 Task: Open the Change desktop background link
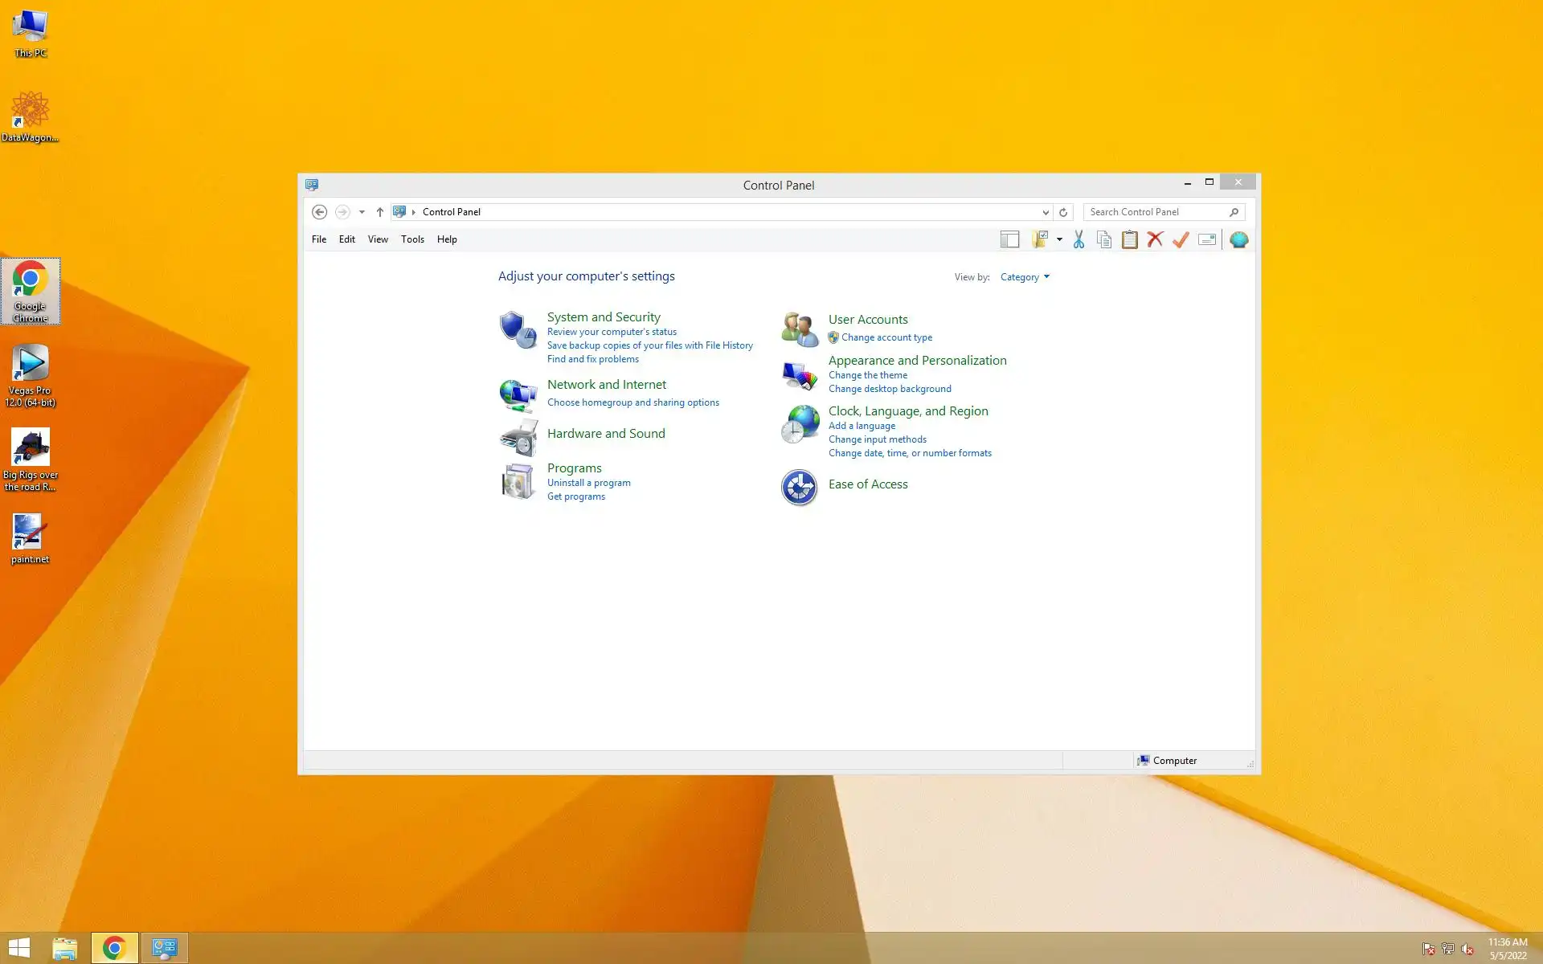[889, 389]
